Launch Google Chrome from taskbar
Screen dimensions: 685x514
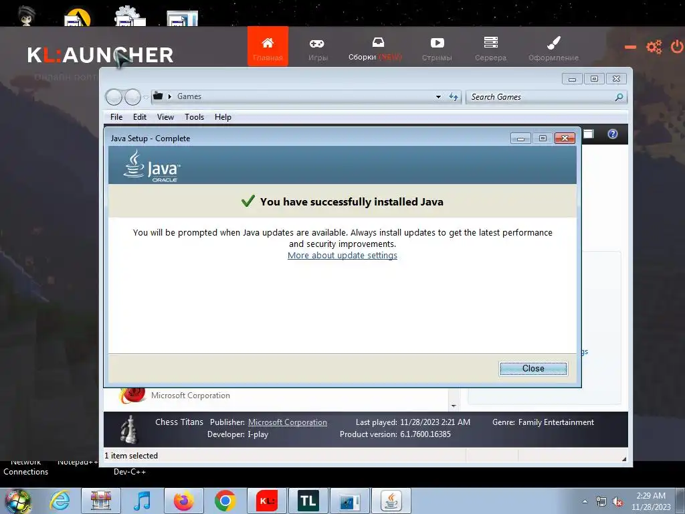pyautogui.click(x=225, y=501)
